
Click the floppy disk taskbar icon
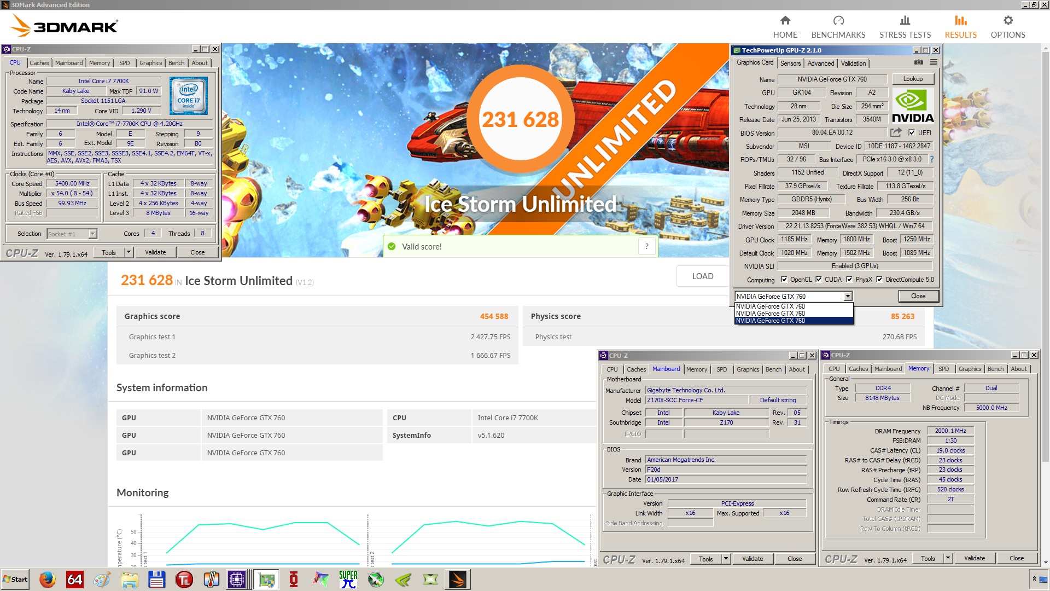(x=157, y=580)
